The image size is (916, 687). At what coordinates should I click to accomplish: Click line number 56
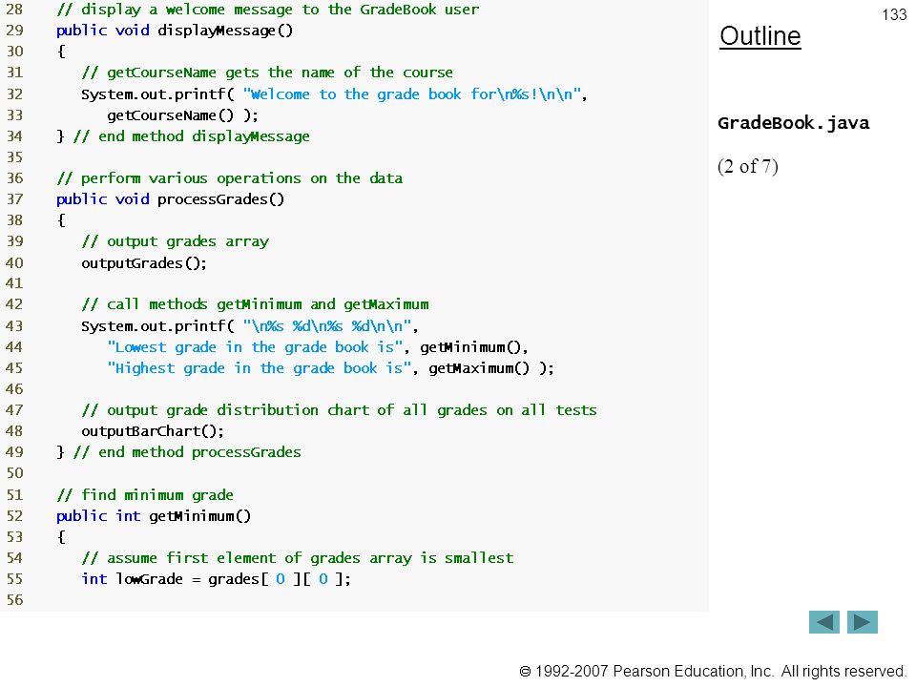pos(14,600)
